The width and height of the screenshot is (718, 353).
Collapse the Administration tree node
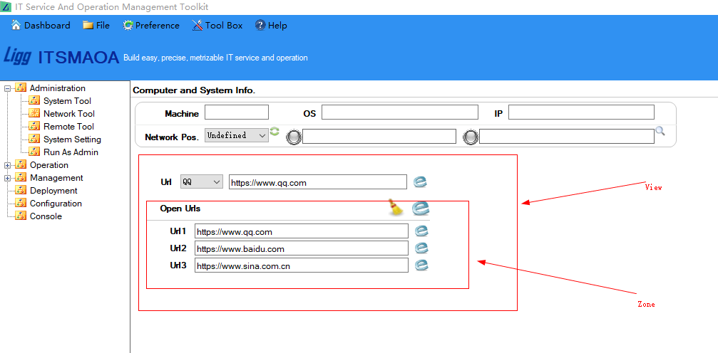pyautogui.click(x=7, y=89)
